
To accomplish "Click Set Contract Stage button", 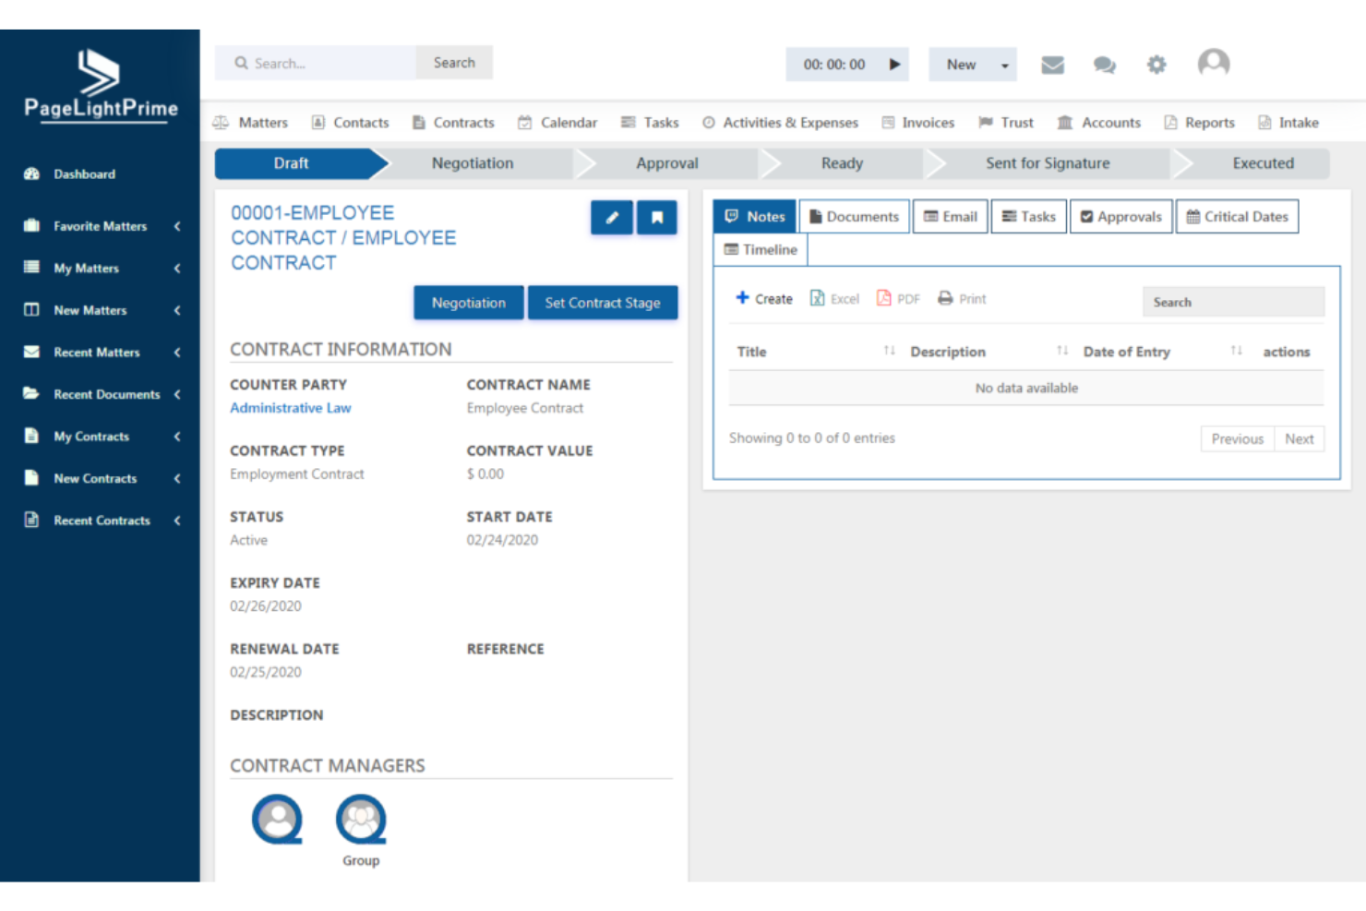I will click(603, 303).
